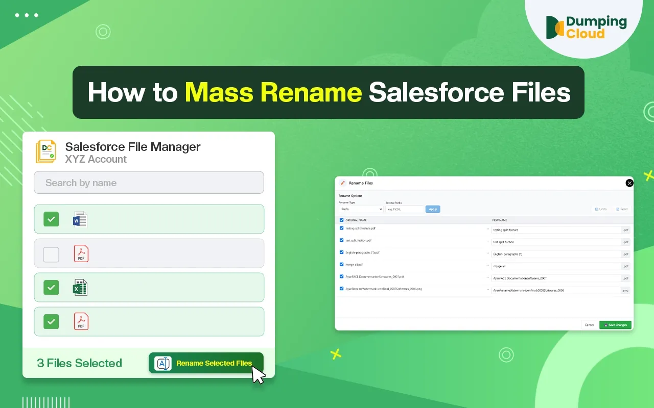Check the unchecked PDF file row checkbox

click(51, 254)
